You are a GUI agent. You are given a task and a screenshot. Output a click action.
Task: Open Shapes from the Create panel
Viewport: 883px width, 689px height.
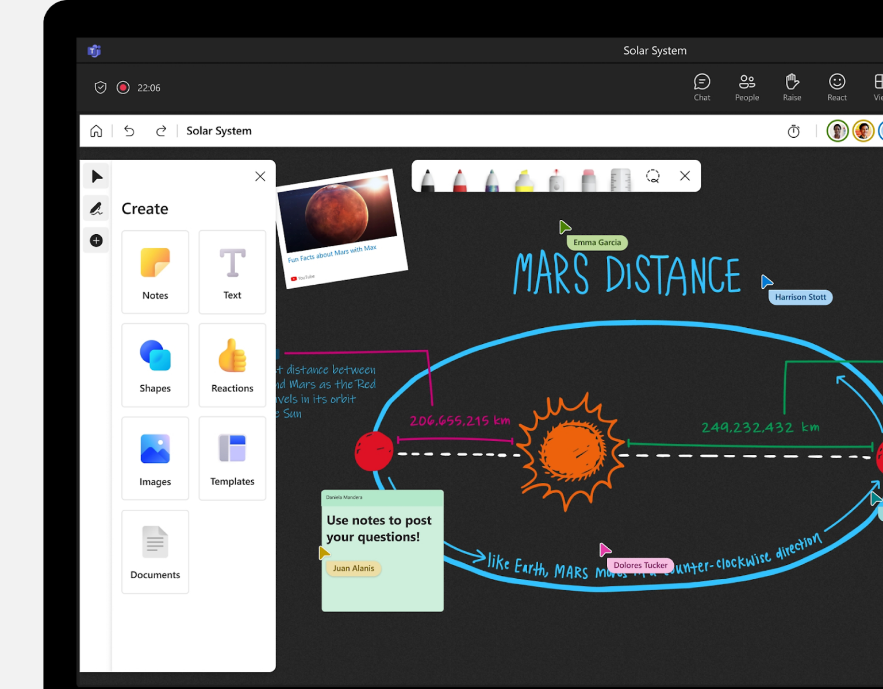click(155, 365)
